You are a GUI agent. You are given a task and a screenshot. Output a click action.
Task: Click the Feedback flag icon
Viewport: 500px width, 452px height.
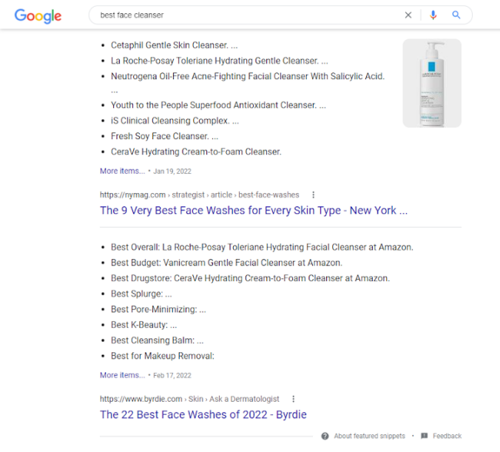[424, 436]
